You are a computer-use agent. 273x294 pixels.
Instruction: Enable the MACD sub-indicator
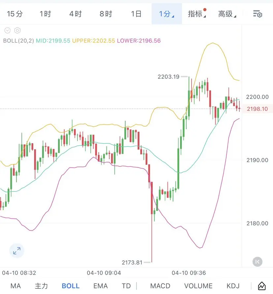pos(160,286)
